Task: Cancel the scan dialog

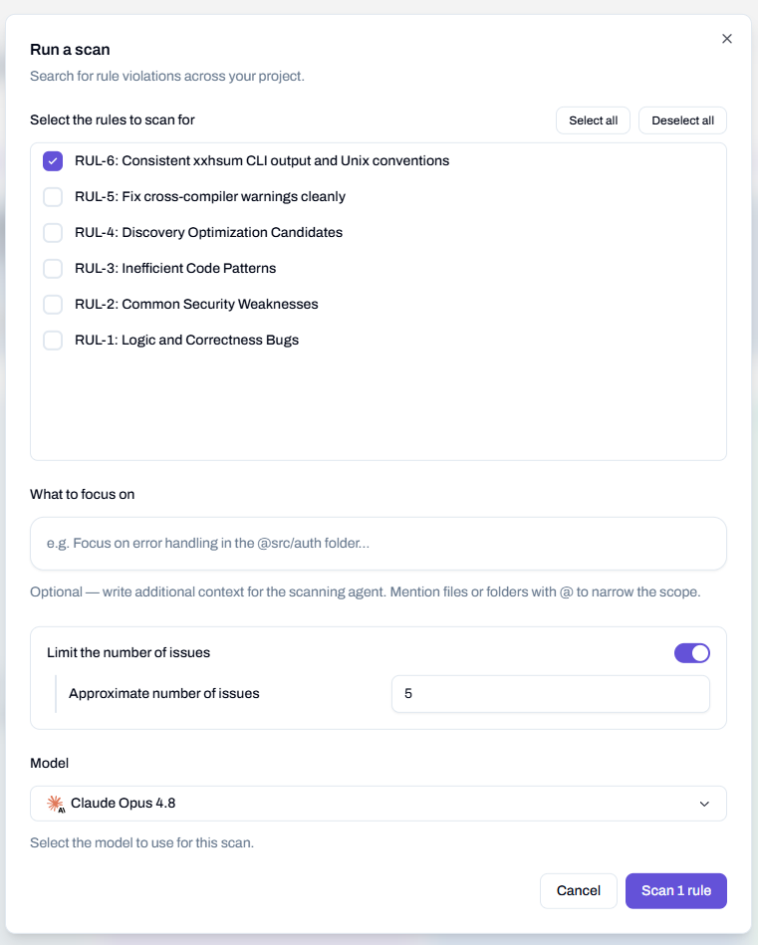Action: [579, 891]
